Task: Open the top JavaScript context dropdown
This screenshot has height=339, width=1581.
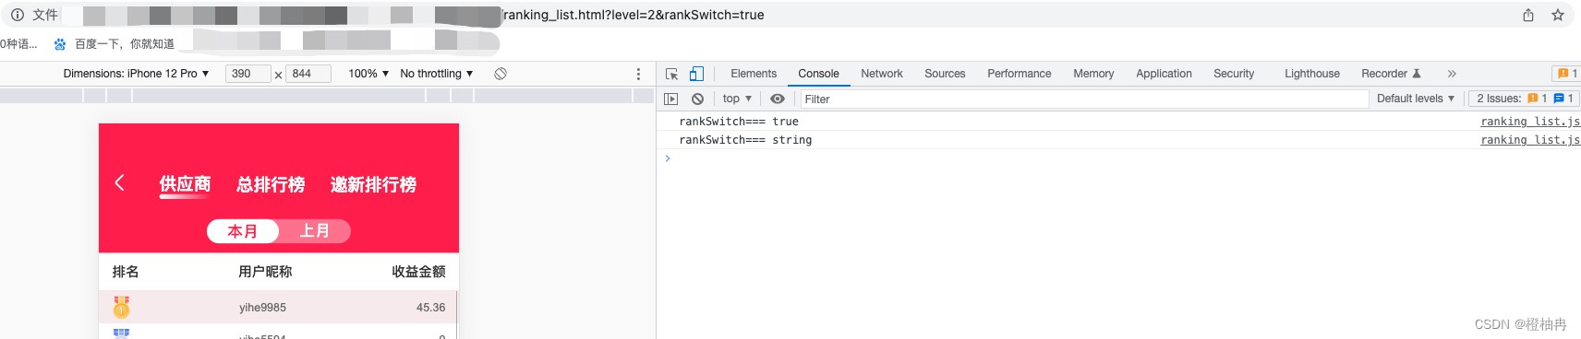Action: point(737,99)
